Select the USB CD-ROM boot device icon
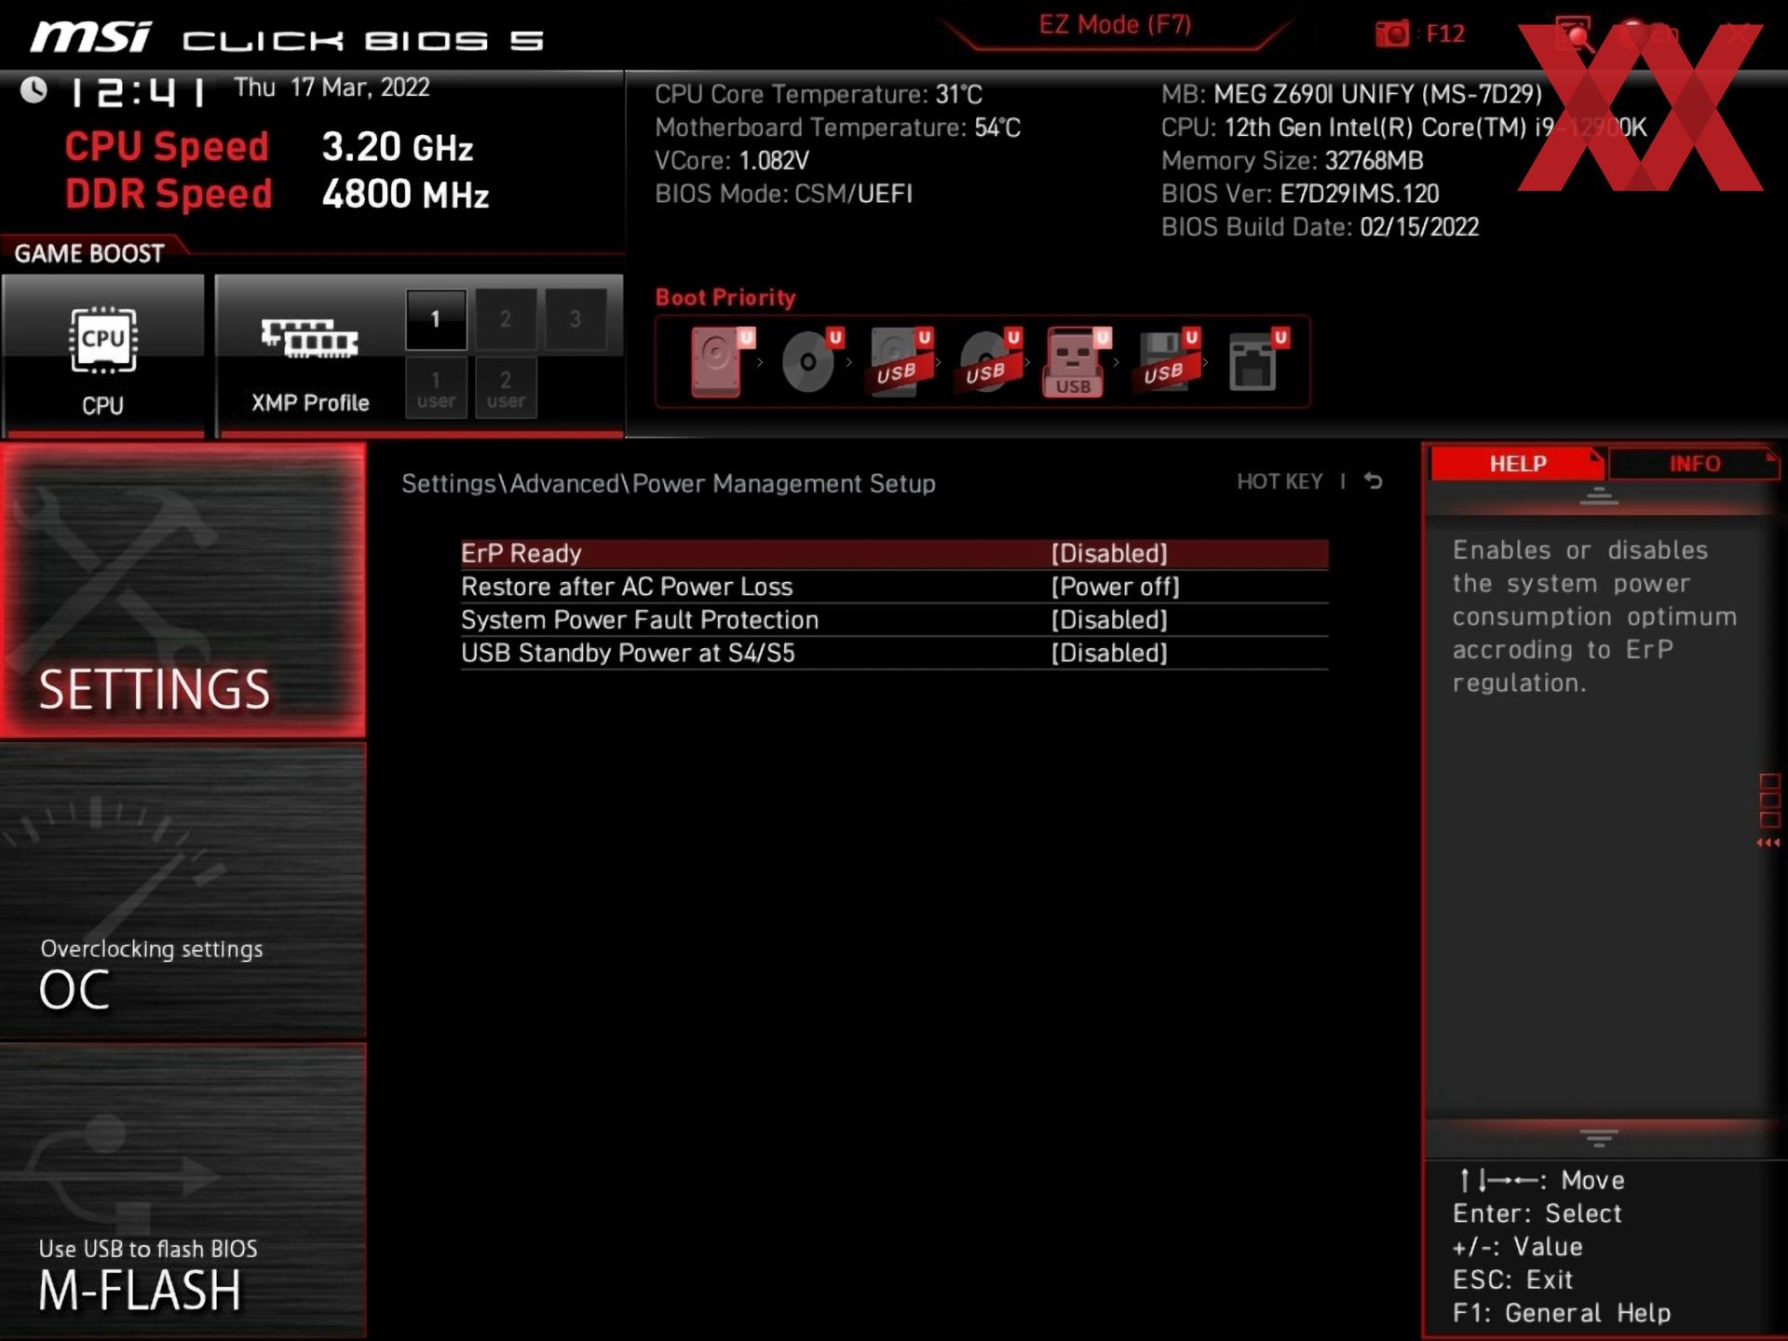 click(989, 362)
